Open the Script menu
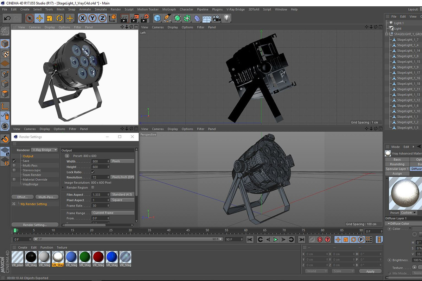The height and width of the screenshot is (281, 422). (267, 9)
